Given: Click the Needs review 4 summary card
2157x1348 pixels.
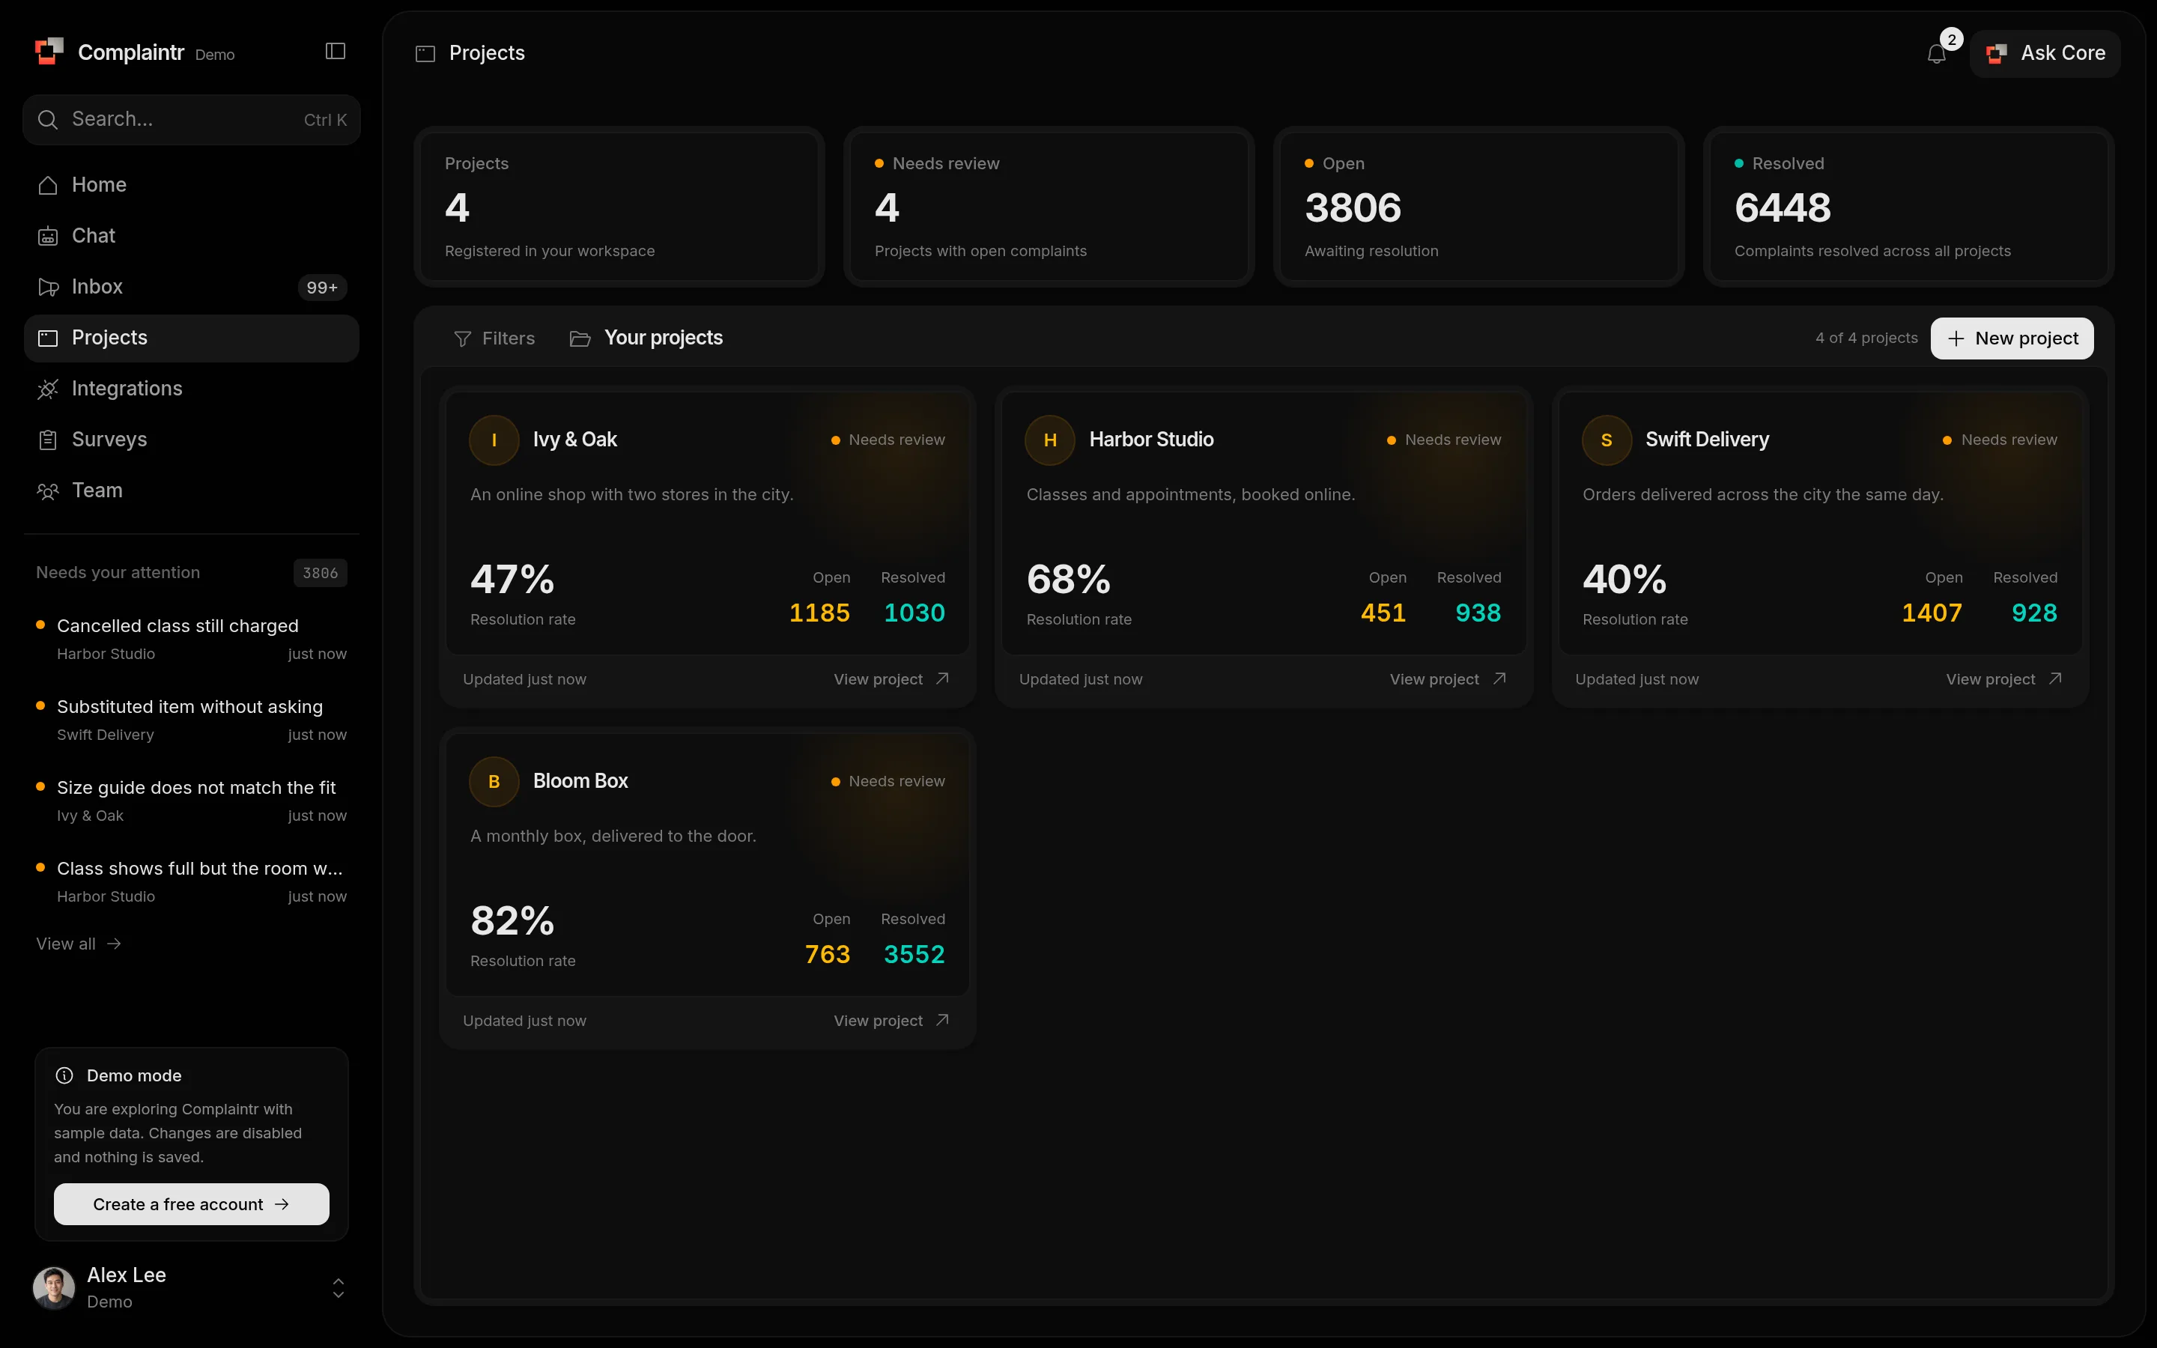Looking at the screenshot, I should [x=1049, y=207].
